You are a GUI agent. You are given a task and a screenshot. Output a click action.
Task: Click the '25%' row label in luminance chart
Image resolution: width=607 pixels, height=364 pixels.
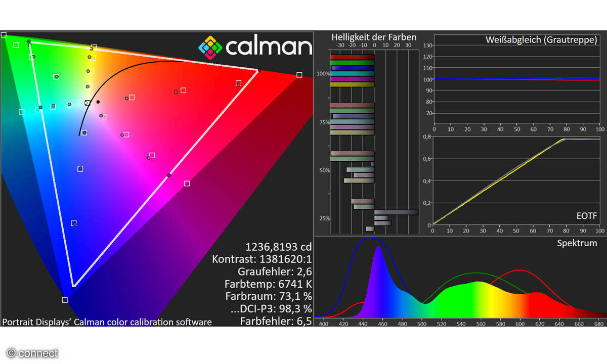[x=324, y=218]
